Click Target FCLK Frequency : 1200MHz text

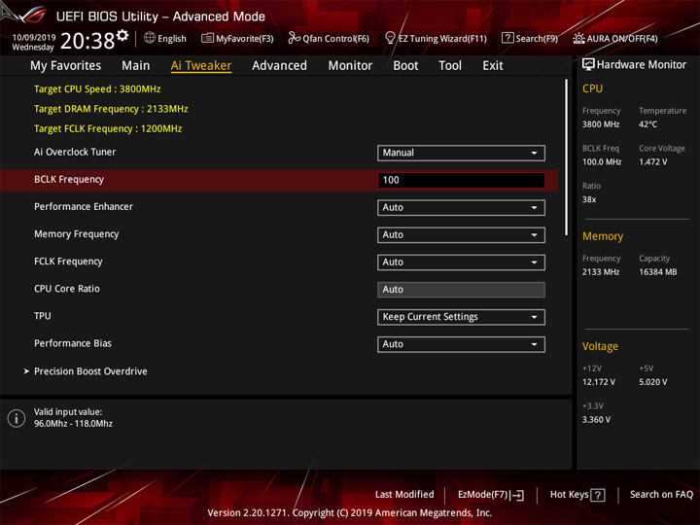tap(108, 128)
